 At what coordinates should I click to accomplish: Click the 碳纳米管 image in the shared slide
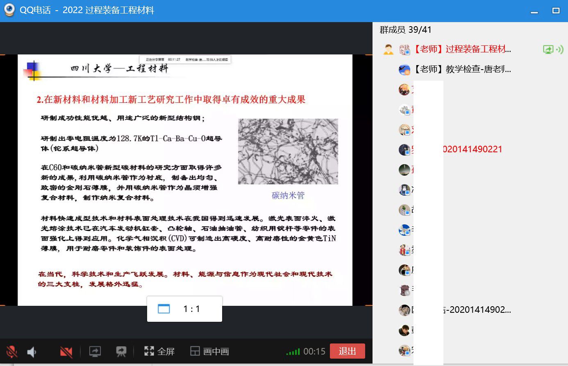coord(288,151)
